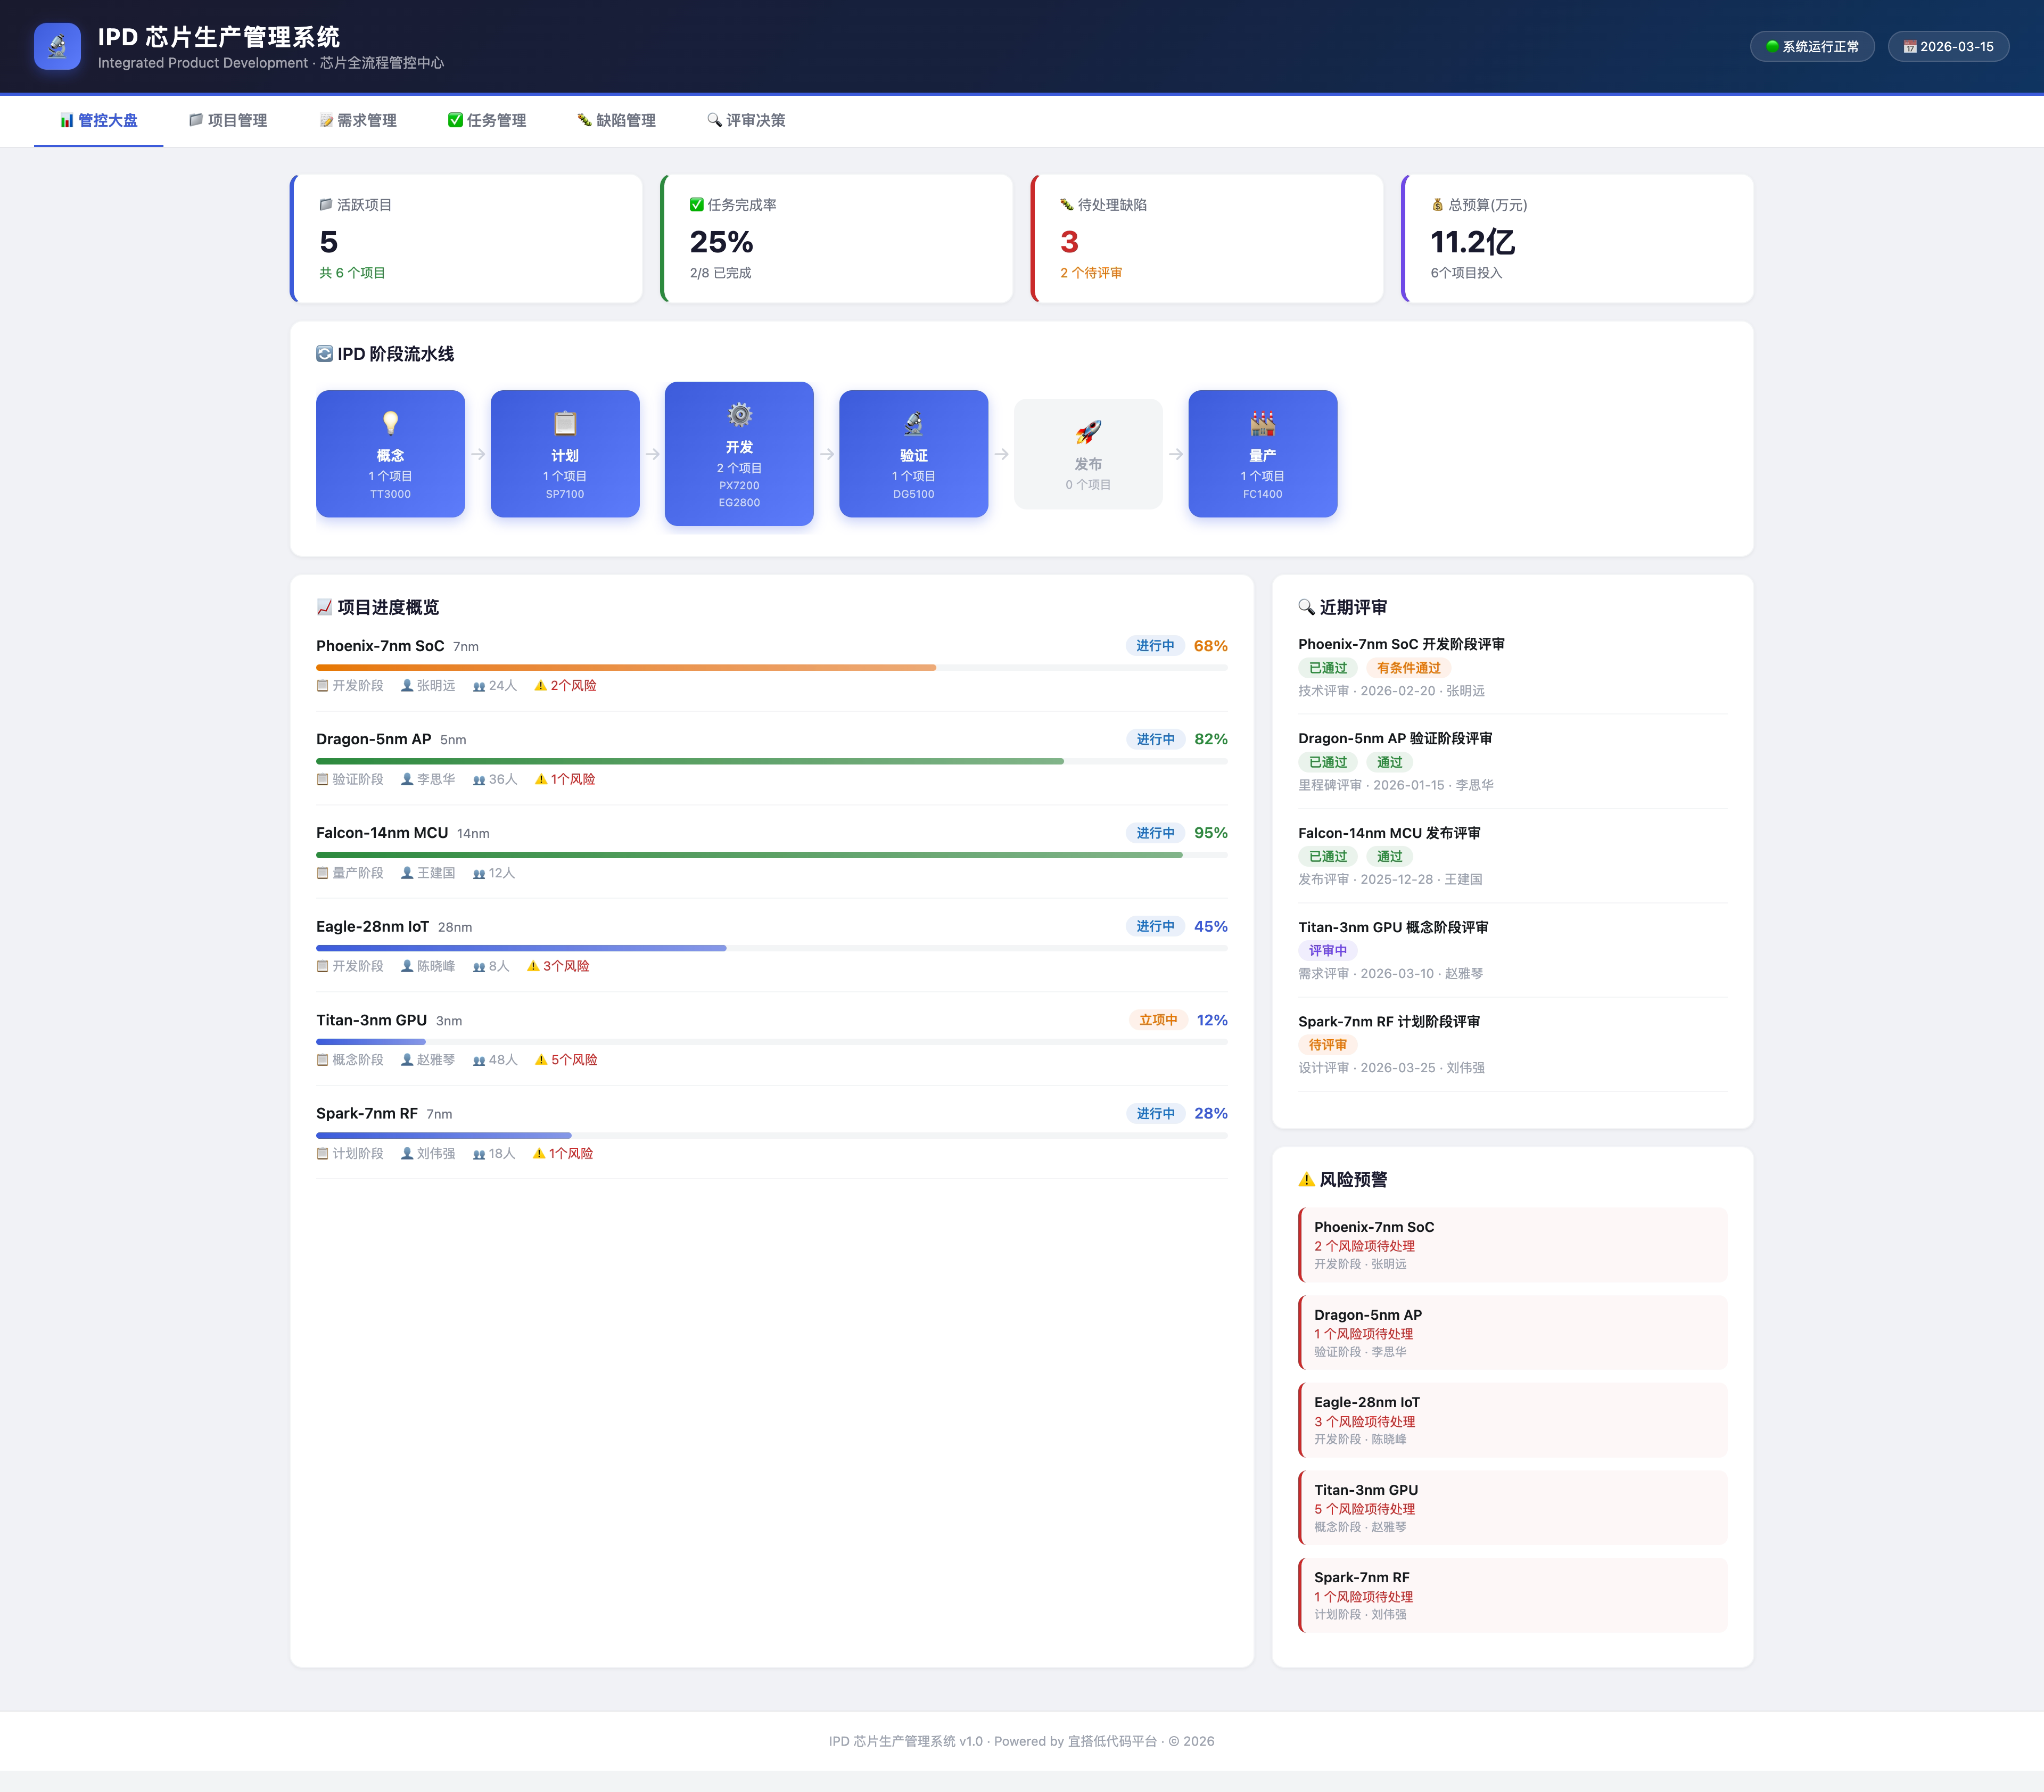Image resolution: width=2044 pixels, height=1792 pixels.
Task: Click the warning icon beside 风险预警 heading
Action: coord(1306,1180)
